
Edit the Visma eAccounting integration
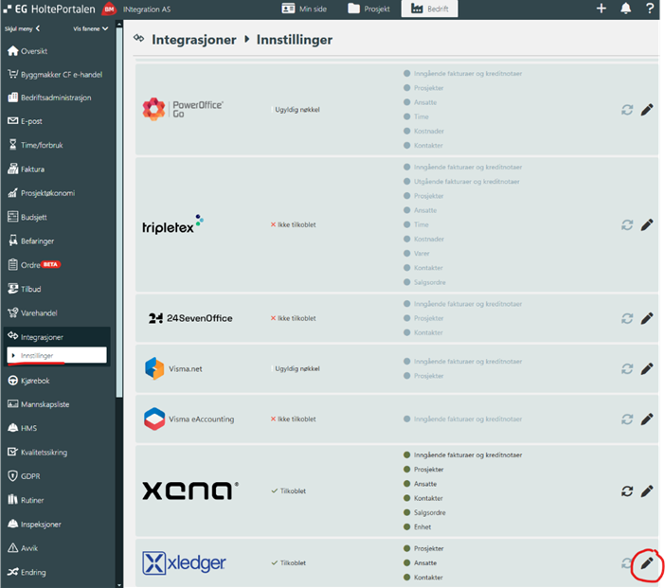pos(647,419)
